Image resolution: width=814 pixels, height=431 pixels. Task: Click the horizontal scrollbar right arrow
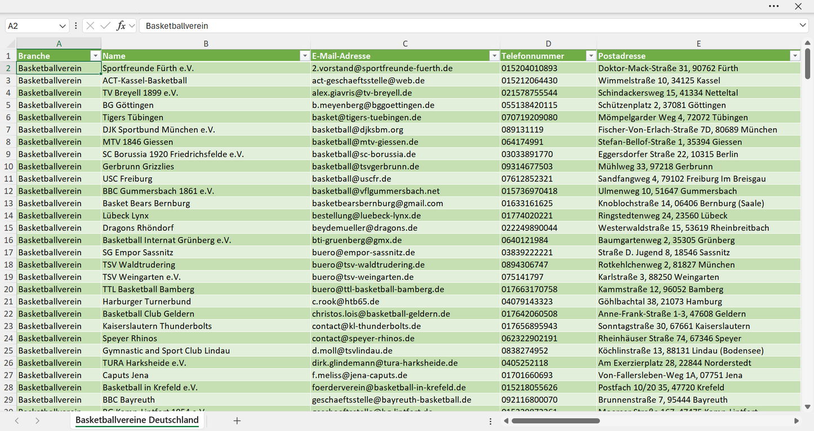click(797, 420)
